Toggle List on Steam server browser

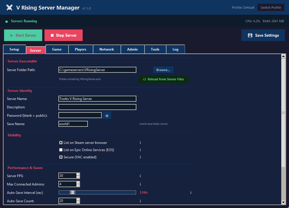pyautogui.click(x=61, y=143)
